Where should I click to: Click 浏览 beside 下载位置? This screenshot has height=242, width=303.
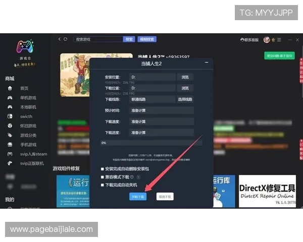185,88
